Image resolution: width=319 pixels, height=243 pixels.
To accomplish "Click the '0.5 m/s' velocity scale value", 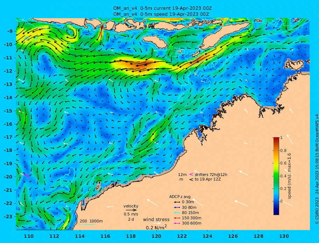I will pyautogui.click(x=131, y=214).
